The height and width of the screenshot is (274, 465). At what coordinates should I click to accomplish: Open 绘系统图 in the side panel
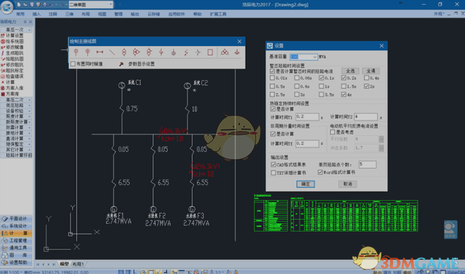pos(15,41)
